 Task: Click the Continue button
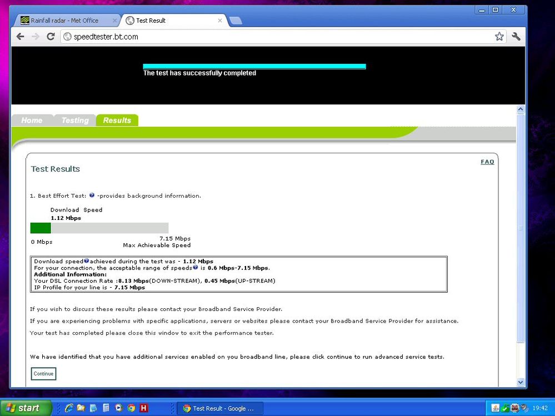tap(43, 374)
